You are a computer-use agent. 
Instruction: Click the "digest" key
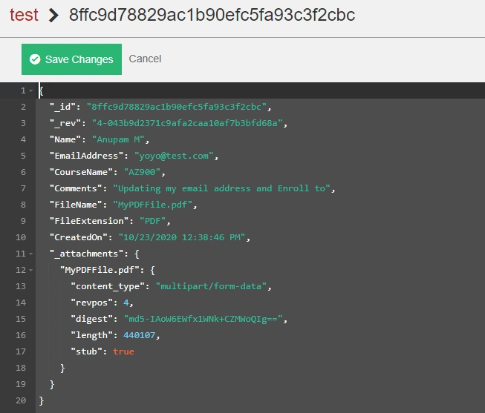point(91,319)
